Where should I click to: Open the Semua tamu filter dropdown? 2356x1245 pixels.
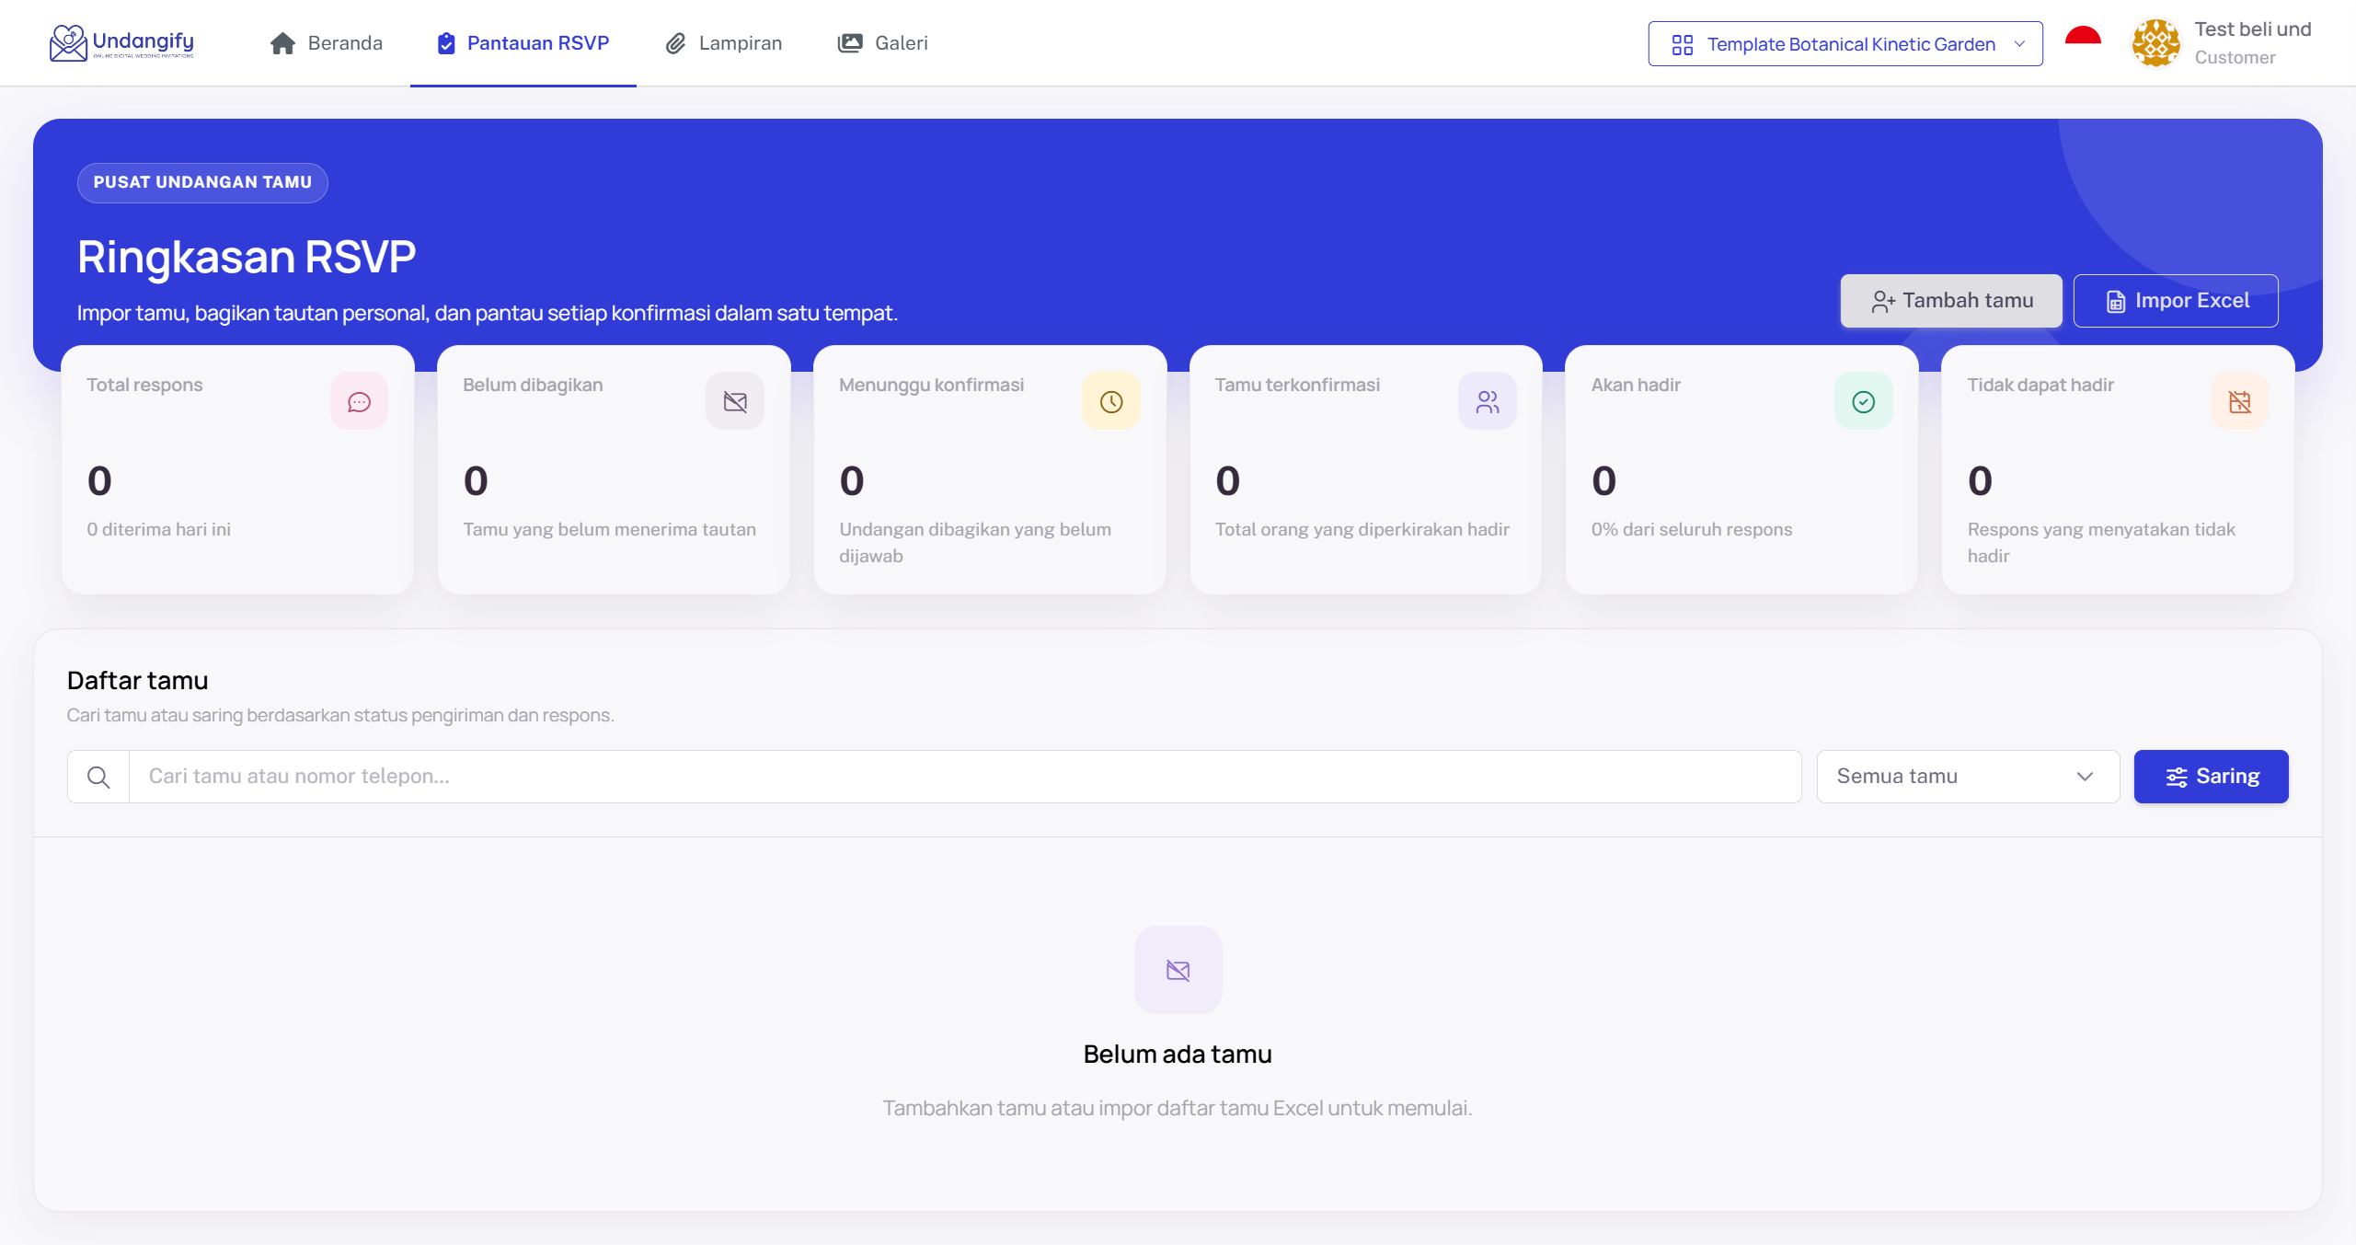click(x=1968, y=777)
